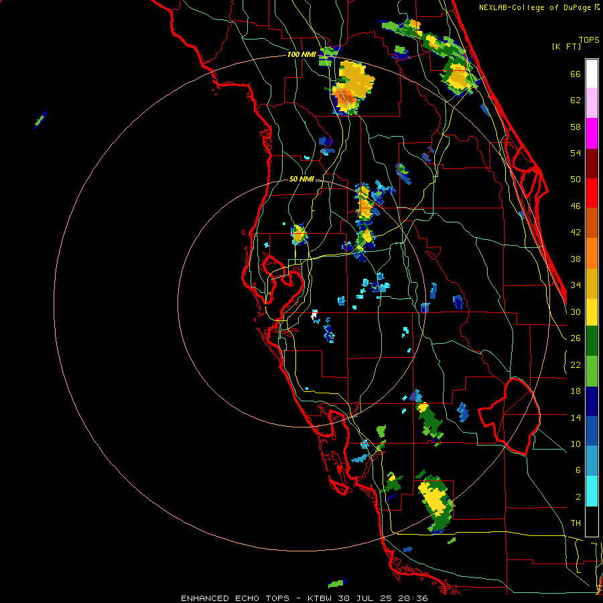Select the 30 value on the legend

click(576, 312)
